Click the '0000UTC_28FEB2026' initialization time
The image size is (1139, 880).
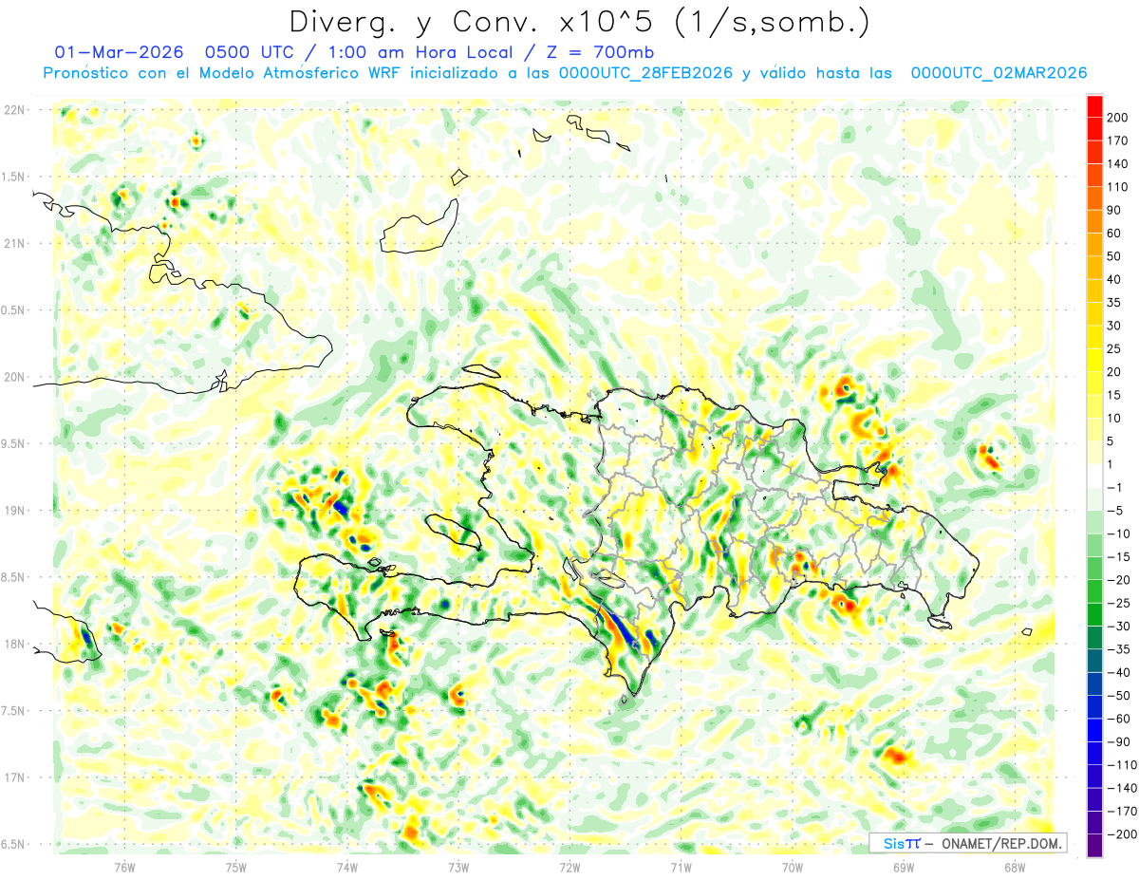pos(645,73)
